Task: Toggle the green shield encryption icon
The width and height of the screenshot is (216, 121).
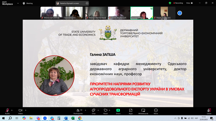Action: pyautogui.click(x=170, y=3)
